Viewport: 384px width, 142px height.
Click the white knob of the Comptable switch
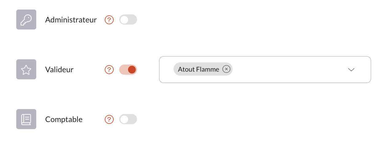124,119
